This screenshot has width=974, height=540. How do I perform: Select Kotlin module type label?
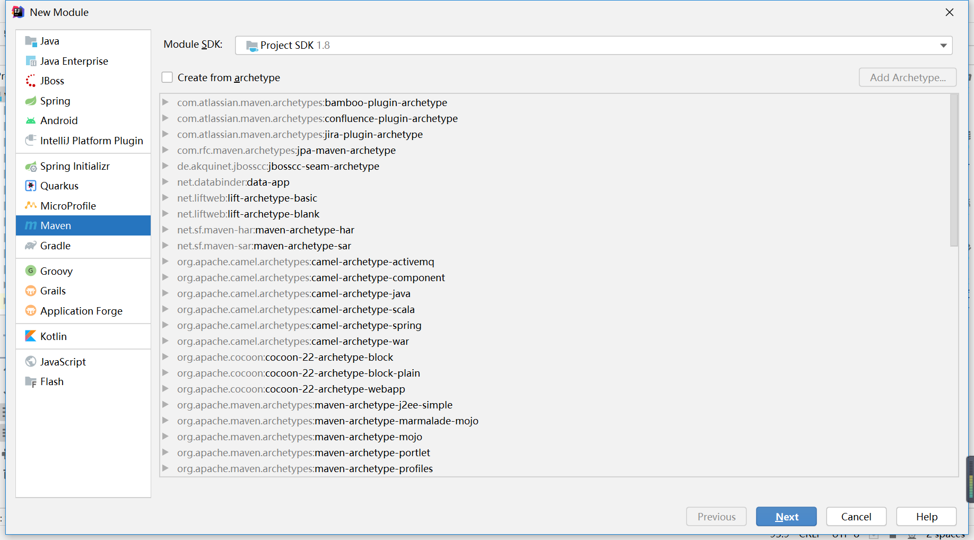click(x=54, y=336)
